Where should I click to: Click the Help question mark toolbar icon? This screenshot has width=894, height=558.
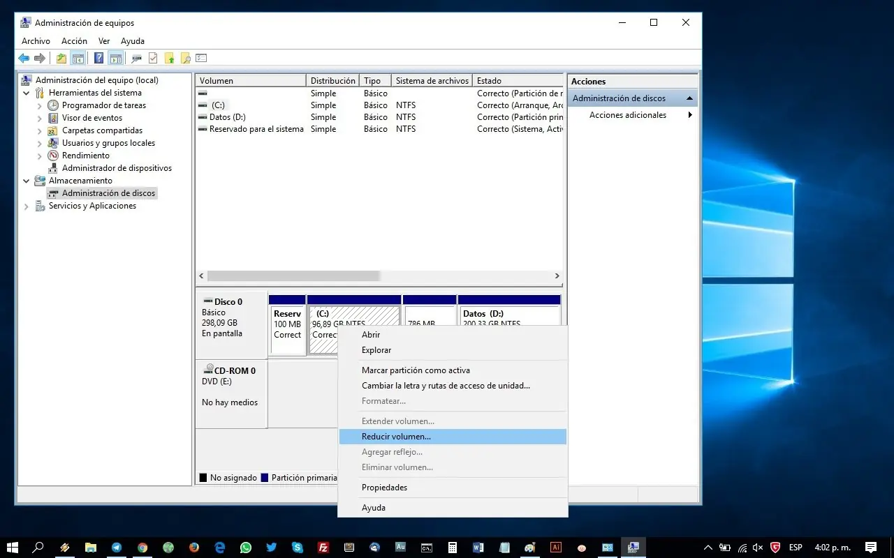tap(98, 59)
